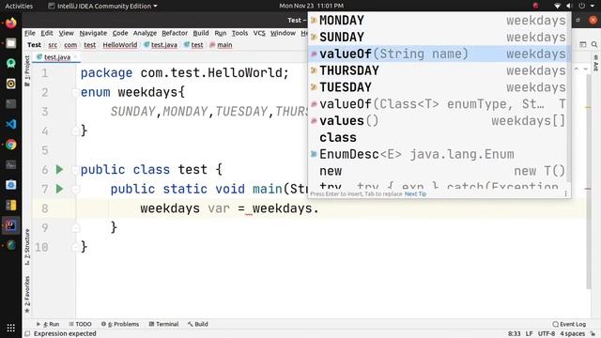Choose values() completion suggestion

point(439,121)
